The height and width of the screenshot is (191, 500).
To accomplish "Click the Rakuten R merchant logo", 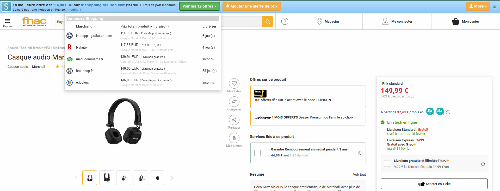I will click(x=70, y=47).
